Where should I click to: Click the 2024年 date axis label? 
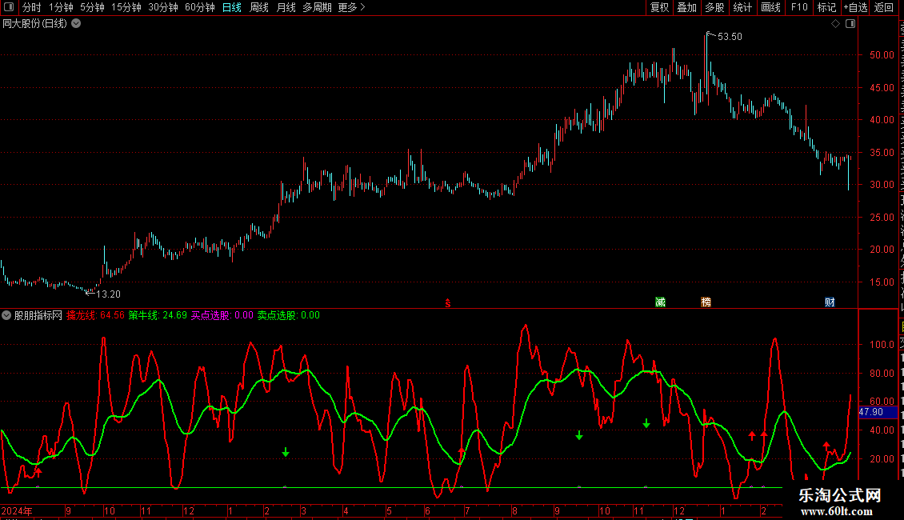(17, 510)
